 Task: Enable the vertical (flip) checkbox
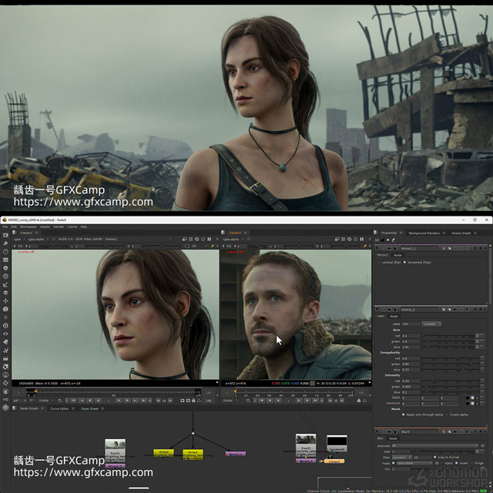(378, 263)
